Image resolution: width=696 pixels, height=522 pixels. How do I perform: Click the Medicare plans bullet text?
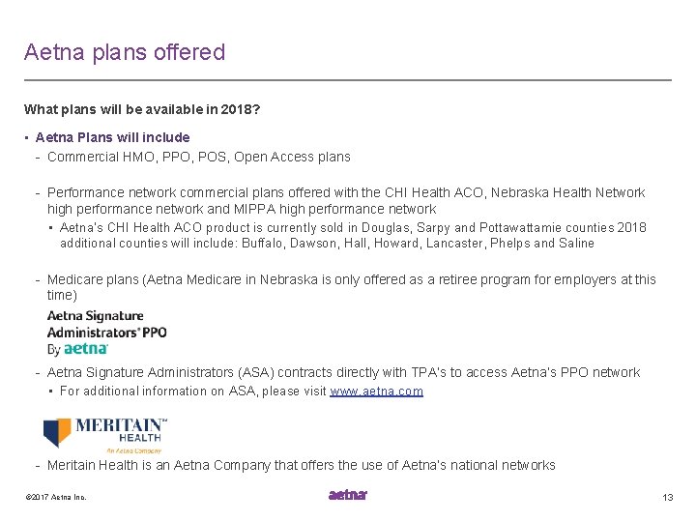[352, 287]
